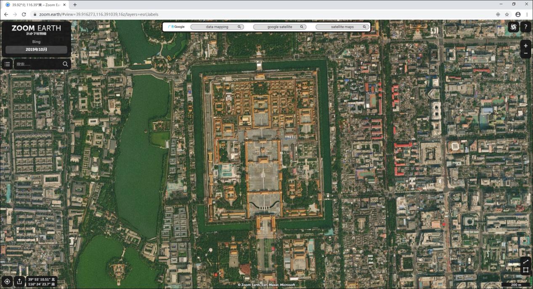
Task: Select the measure area square tool
Action: (x=525, y=270)
